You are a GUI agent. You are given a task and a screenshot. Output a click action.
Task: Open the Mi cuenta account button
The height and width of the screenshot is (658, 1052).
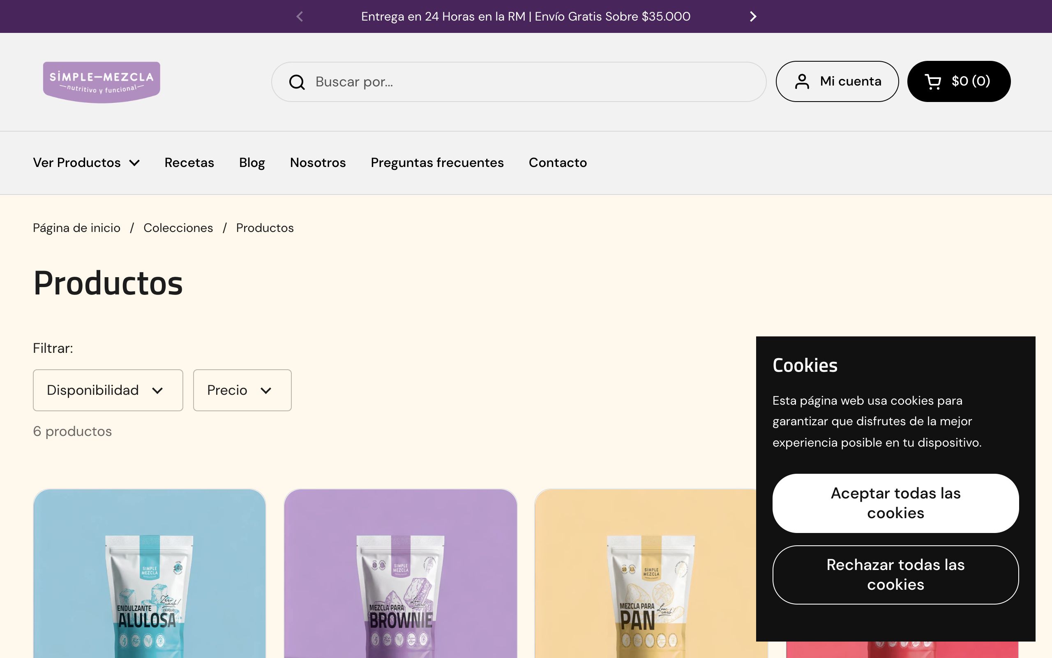click(x=837, y=81)
